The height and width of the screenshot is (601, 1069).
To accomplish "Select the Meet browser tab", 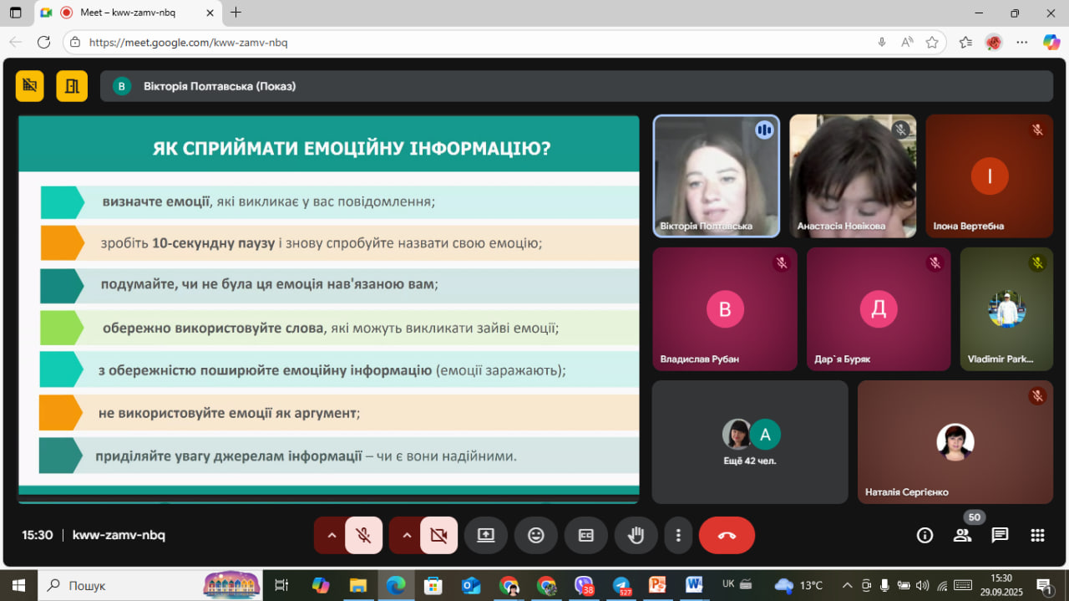I will coord(125,13).
